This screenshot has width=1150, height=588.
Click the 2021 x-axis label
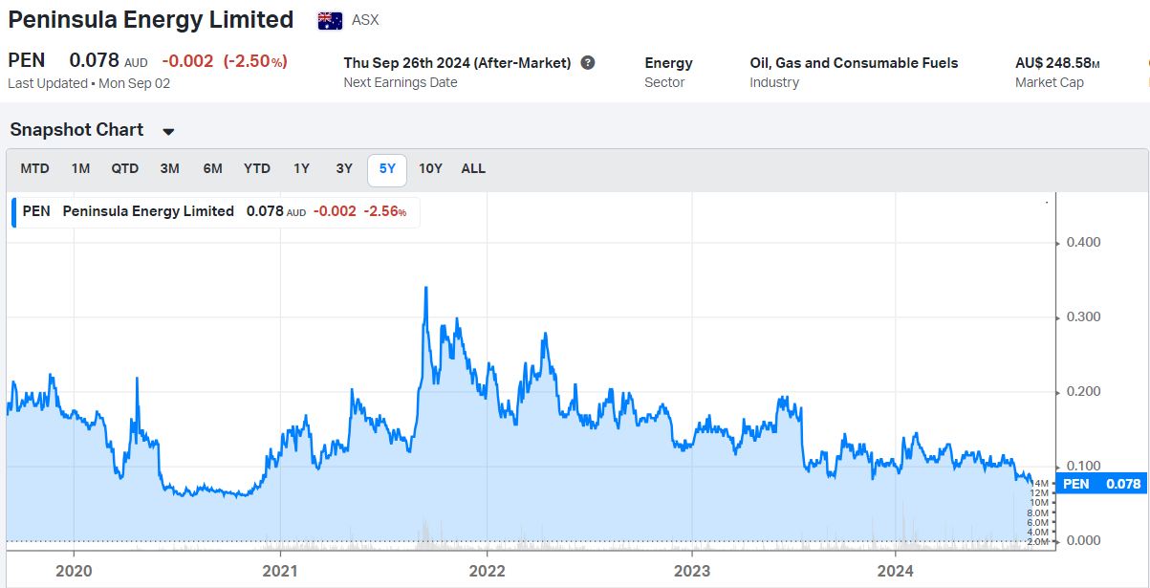click(x=279, y=571)
